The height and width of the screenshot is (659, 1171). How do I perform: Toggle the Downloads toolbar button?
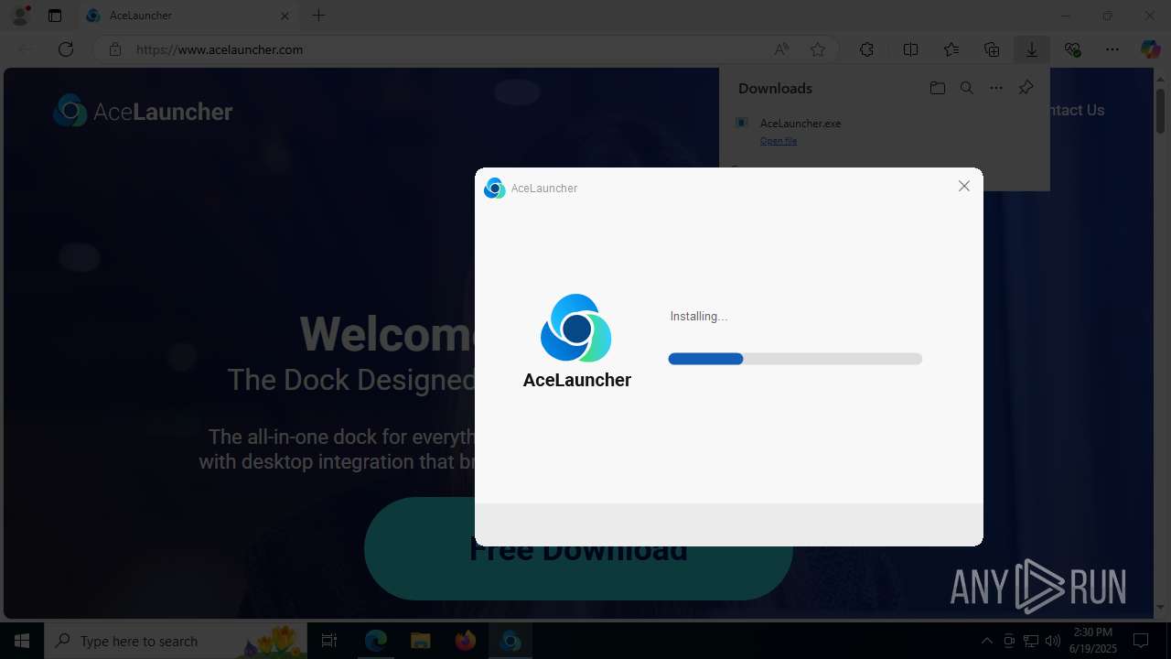click(1032, 49)
